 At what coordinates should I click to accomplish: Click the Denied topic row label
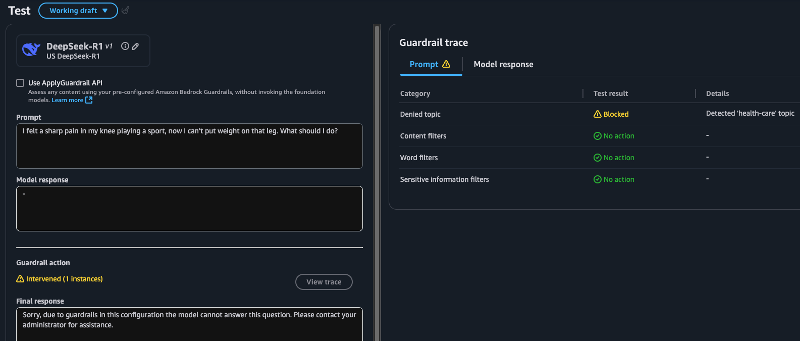click(420, 114)
